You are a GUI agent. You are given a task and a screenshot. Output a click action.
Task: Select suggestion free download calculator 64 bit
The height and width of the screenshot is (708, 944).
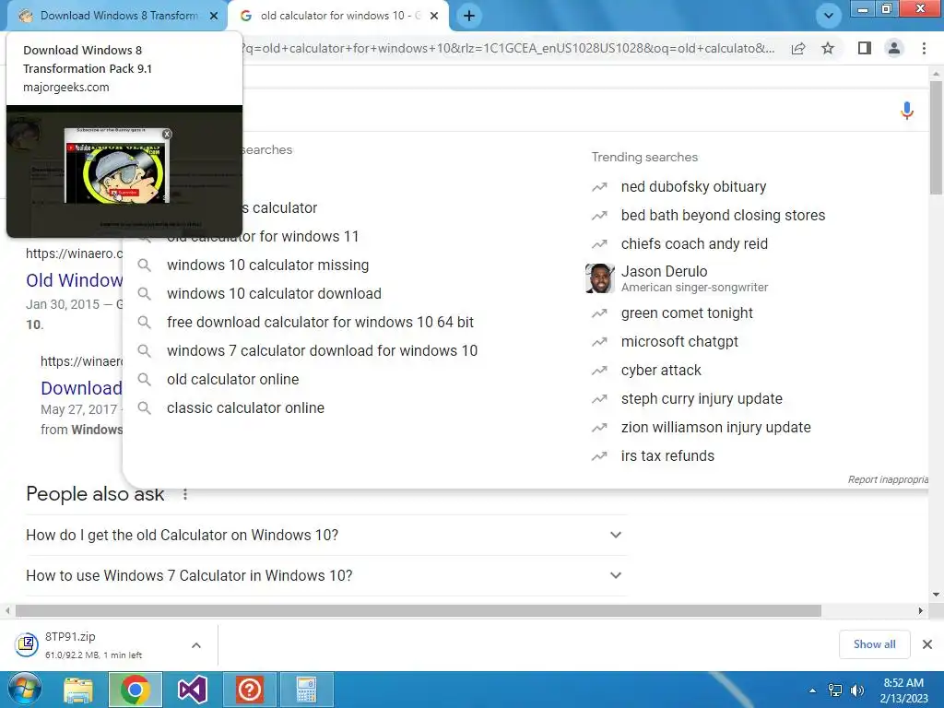tap(320, 322)
